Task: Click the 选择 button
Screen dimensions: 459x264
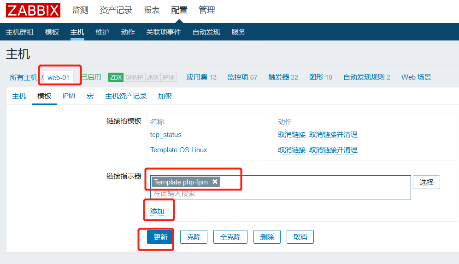Action: [x=426, y=182]
